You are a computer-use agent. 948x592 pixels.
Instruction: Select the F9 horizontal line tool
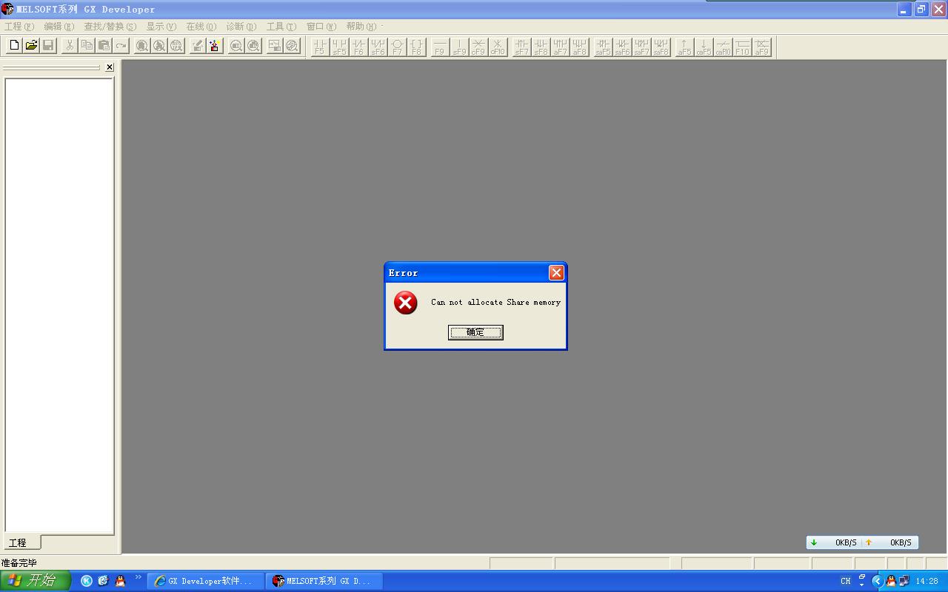coord(440,47)
